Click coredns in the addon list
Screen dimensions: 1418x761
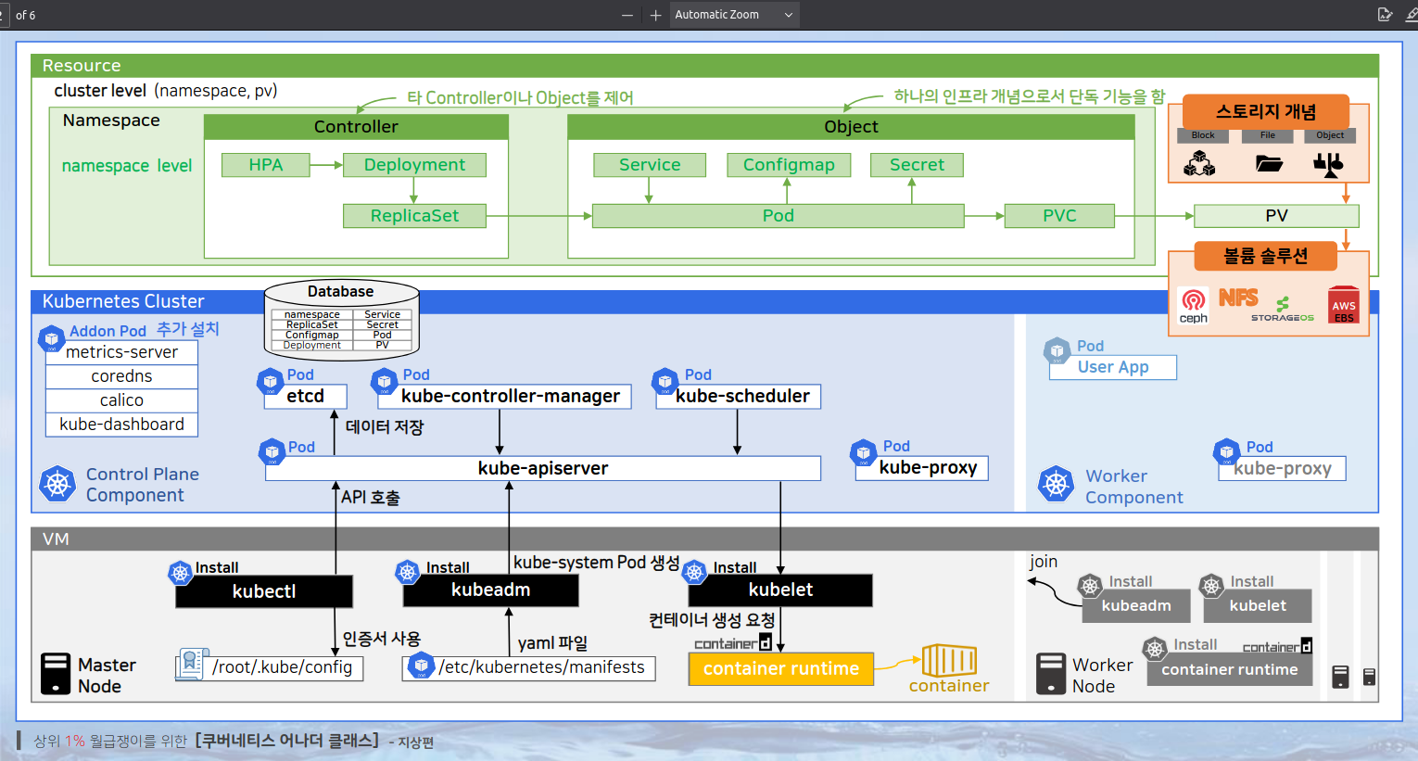tap(121, 376)
